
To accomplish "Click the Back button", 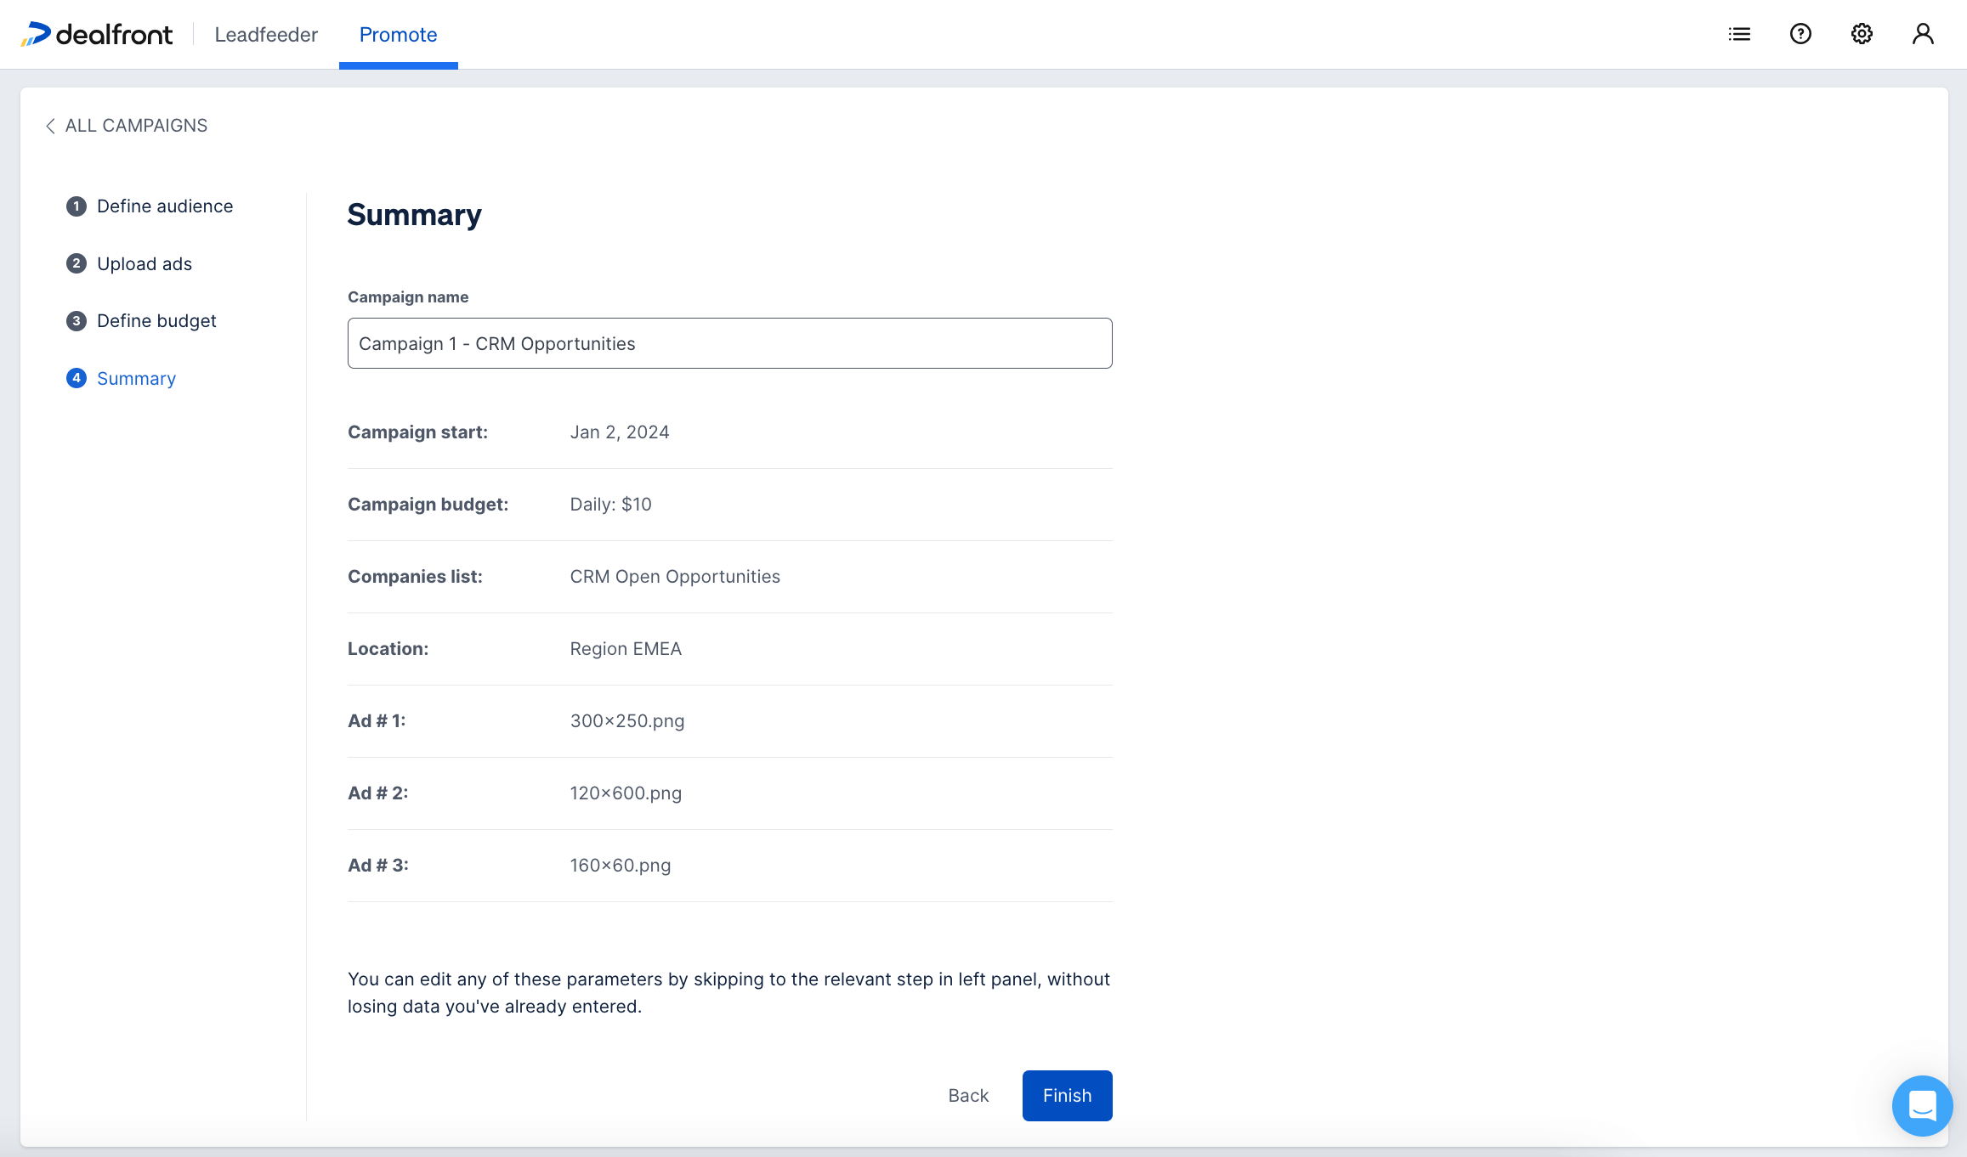I will [x=968, y=1096].
